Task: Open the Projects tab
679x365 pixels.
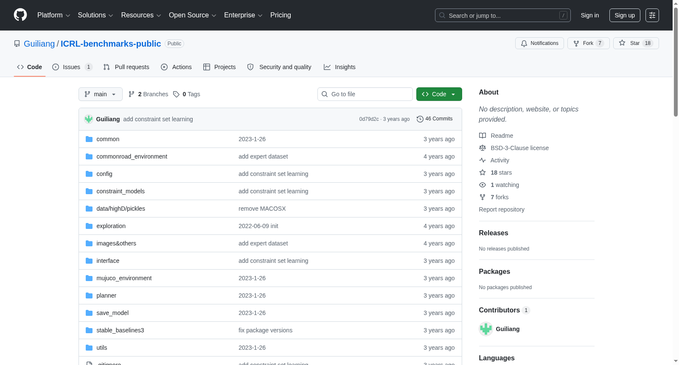Action: point(219,67)
